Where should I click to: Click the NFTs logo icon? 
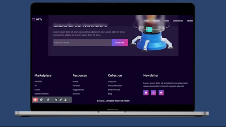pos(34,19)
